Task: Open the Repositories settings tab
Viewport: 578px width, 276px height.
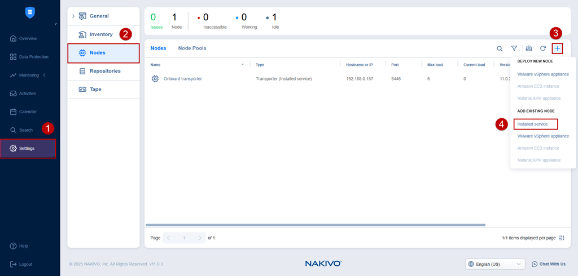Action: coord(104,71)
